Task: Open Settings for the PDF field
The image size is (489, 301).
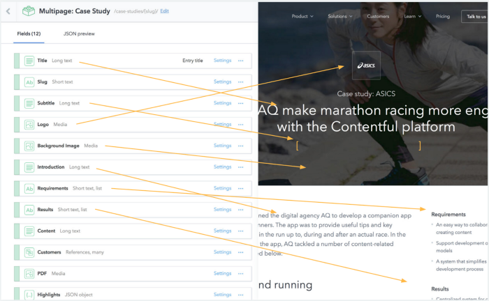Action: coord(222,274)
